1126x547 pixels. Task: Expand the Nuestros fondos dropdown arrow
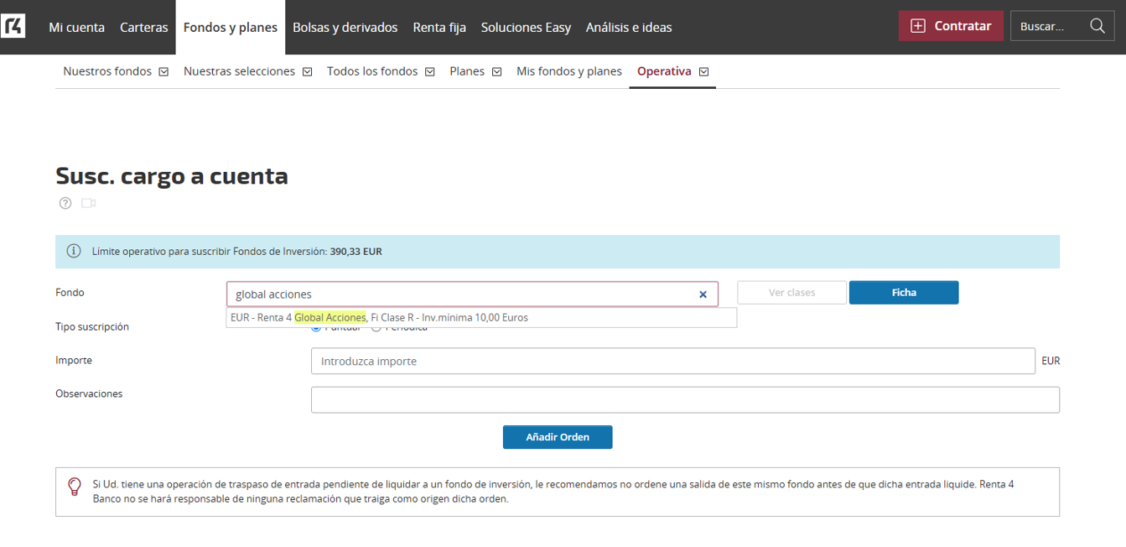point(163,72)
